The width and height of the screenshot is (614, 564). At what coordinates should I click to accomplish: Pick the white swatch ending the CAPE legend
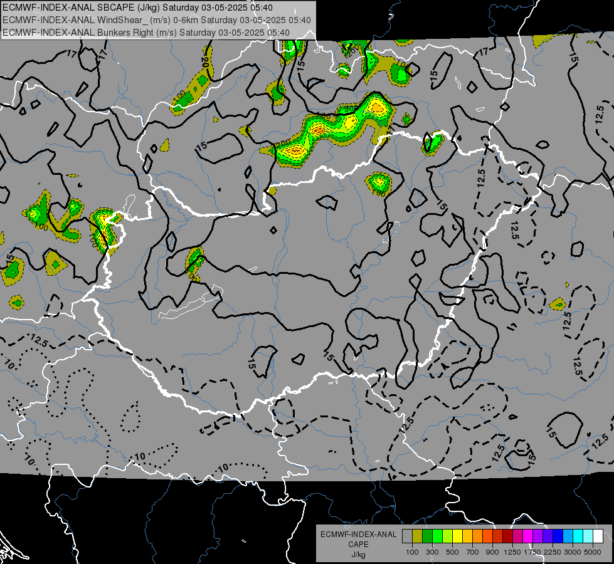click(x=598, y=536)
